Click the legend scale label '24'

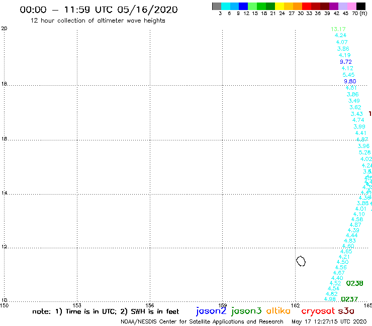click(x=282, y=14)
